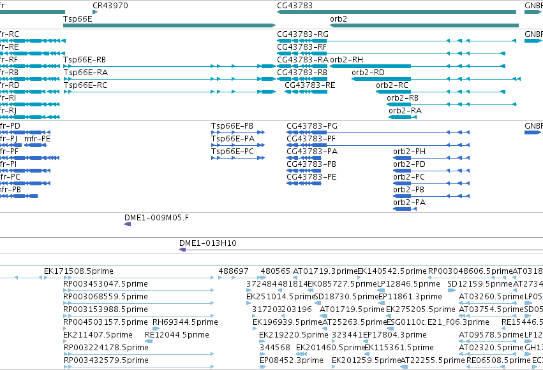Screen dimensions: 543x370
Task: Open EST EK211407.5prime
Action: point(98,335)
